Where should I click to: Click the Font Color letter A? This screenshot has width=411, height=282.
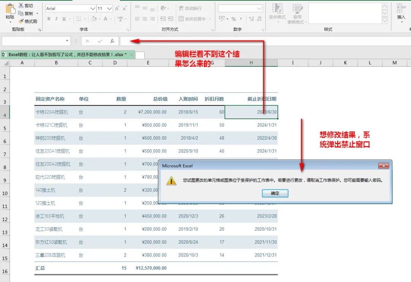click(105, 19)
